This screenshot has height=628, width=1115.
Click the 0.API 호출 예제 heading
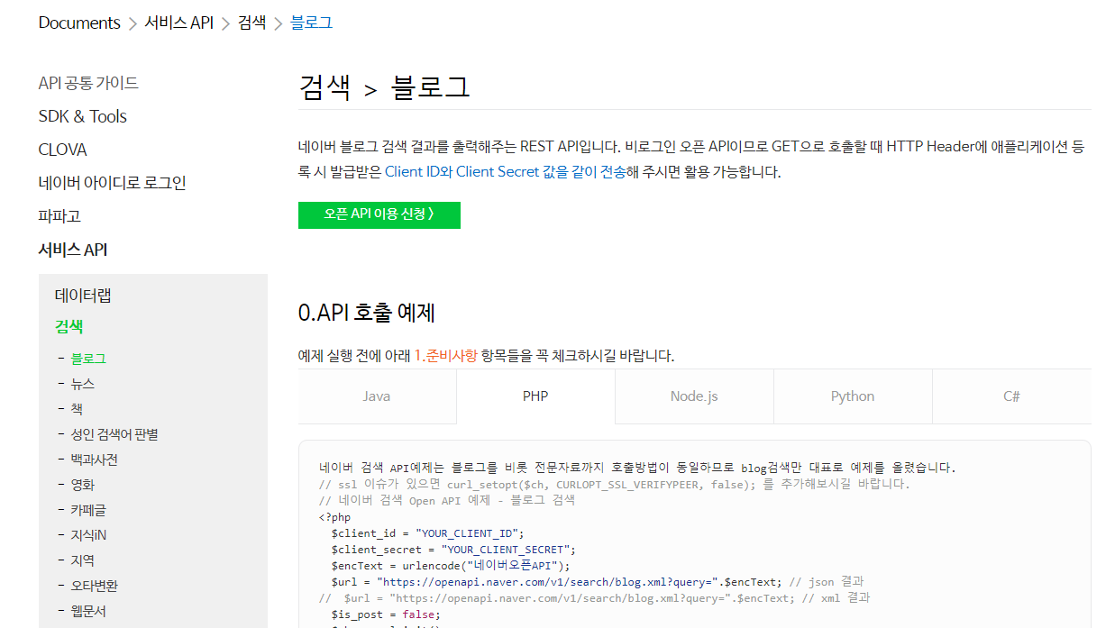[x=367, y=314]
